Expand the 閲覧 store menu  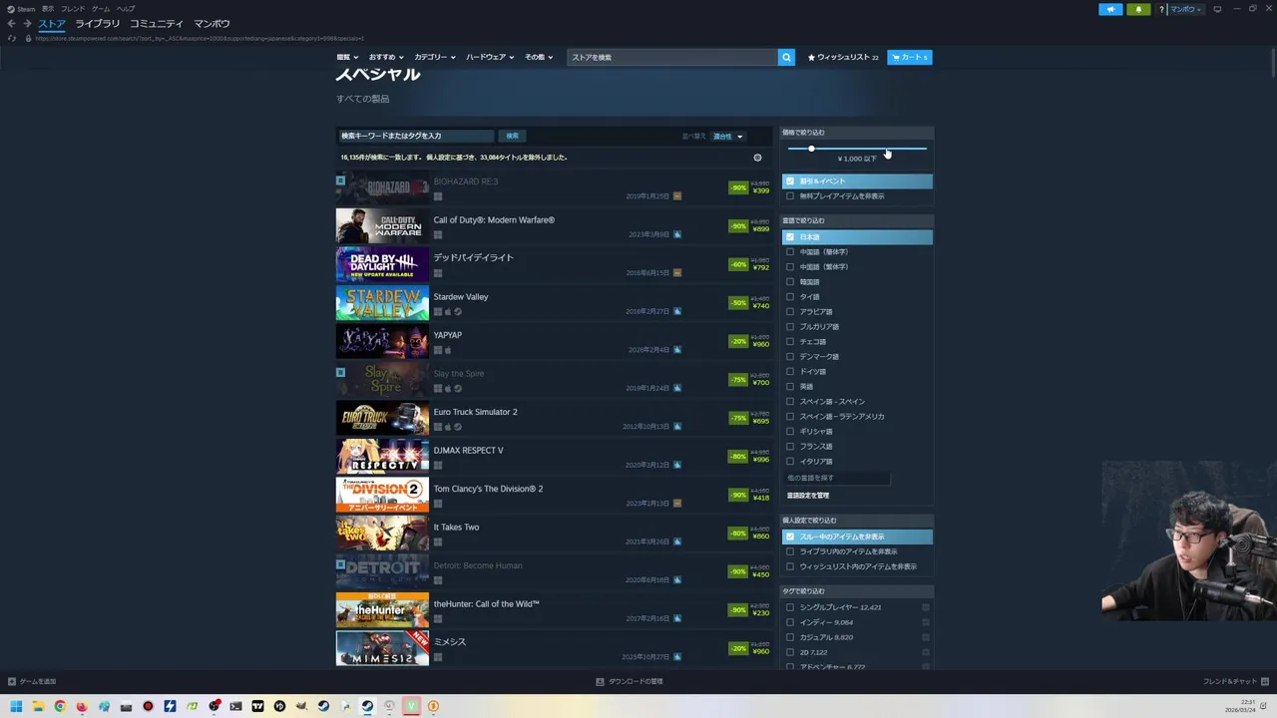pos(346,58)
